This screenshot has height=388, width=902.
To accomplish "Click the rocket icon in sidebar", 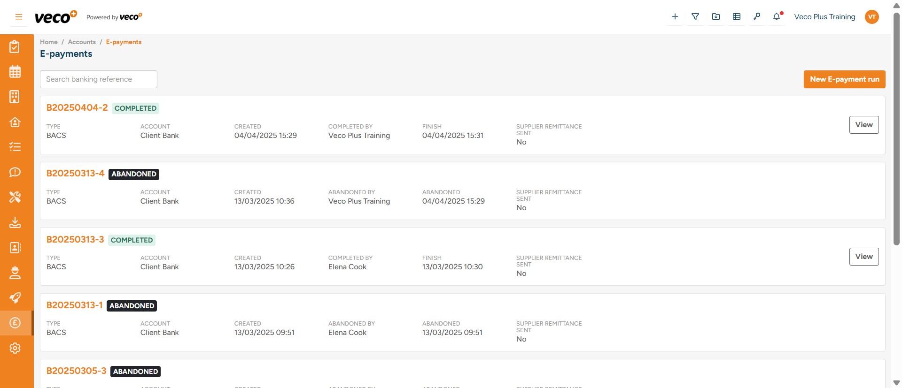I will (x=15, y=298).
